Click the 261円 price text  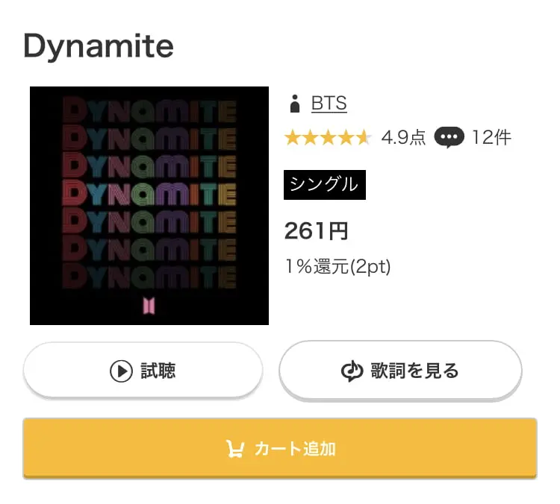coord(316,231)
